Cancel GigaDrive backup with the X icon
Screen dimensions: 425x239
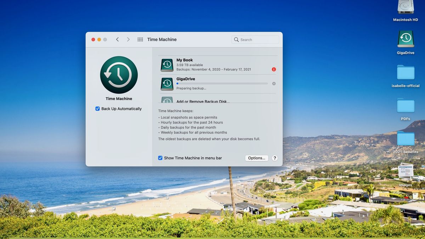273,84
